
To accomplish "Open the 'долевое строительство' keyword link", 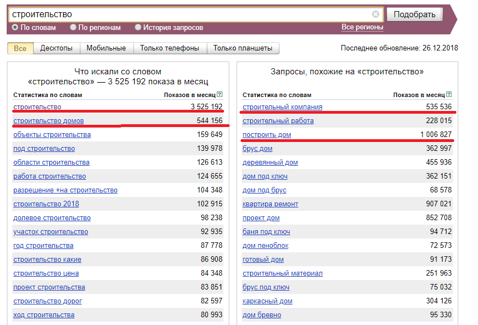I will point(52,218).
